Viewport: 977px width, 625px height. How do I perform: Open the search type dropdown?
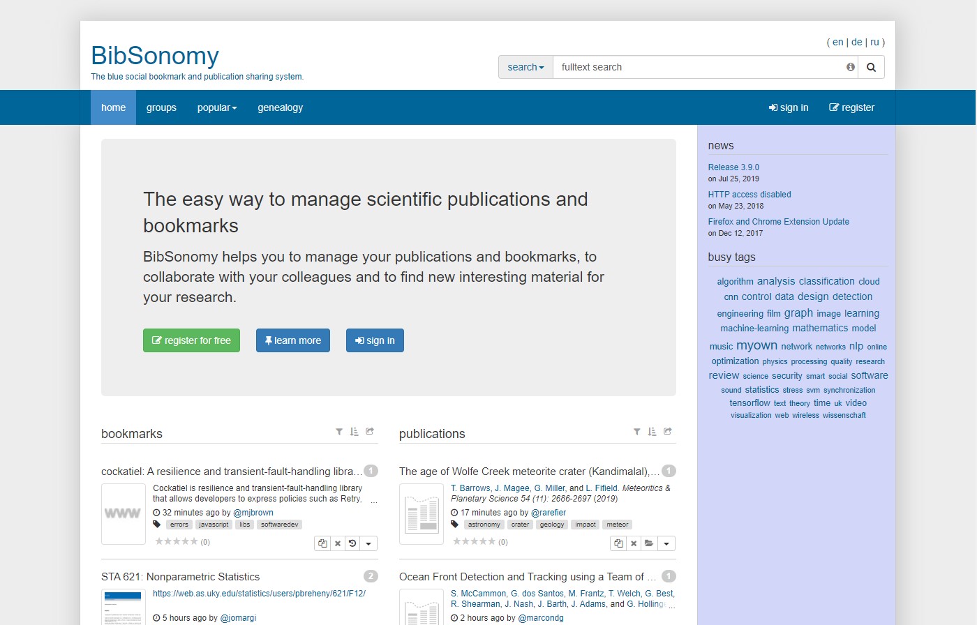click(525, 67)
